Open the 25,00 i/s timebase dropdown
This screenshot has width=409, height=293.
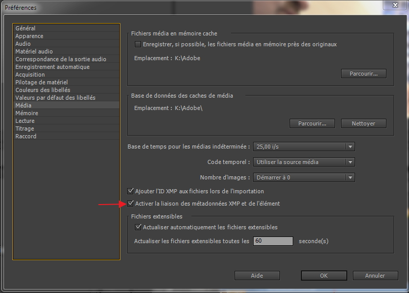[x=304, y=146]
